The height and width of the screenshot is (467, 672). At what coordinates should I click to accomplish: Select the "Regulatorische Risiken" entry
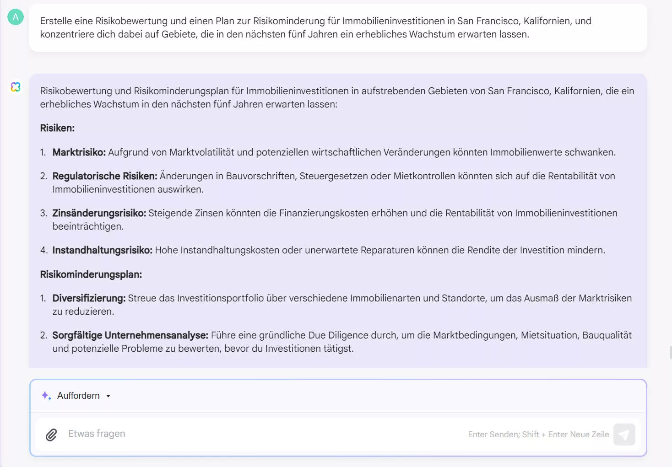[x=334, y=182]
